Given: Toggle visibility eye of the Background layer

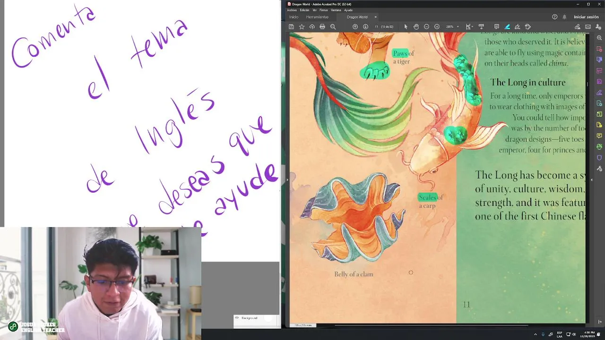Looking at the screenshot, I should [x=237, y=318].
